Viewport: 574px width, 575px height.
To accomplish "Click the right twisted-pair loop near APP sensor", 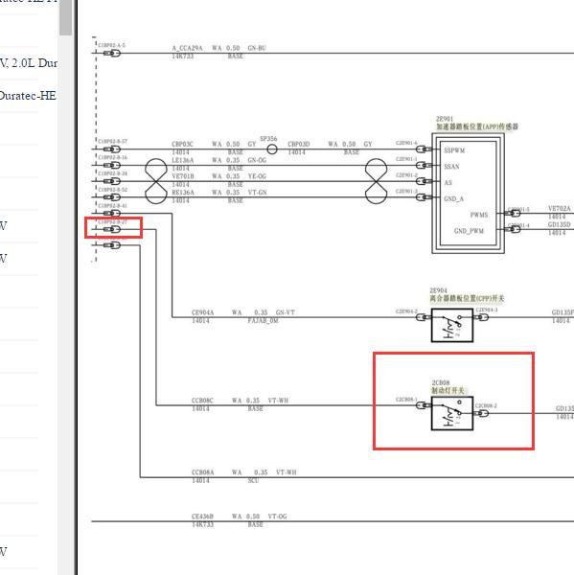I will 376,181.
